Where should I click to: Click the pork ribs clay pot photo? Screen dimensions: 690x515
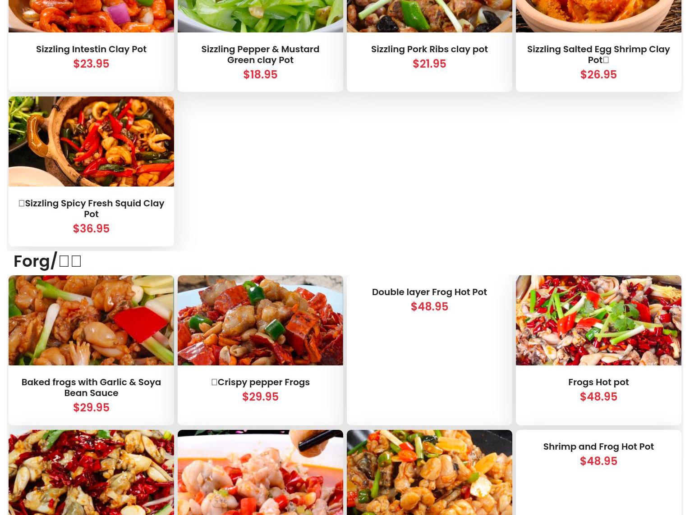tap(429, 16)
